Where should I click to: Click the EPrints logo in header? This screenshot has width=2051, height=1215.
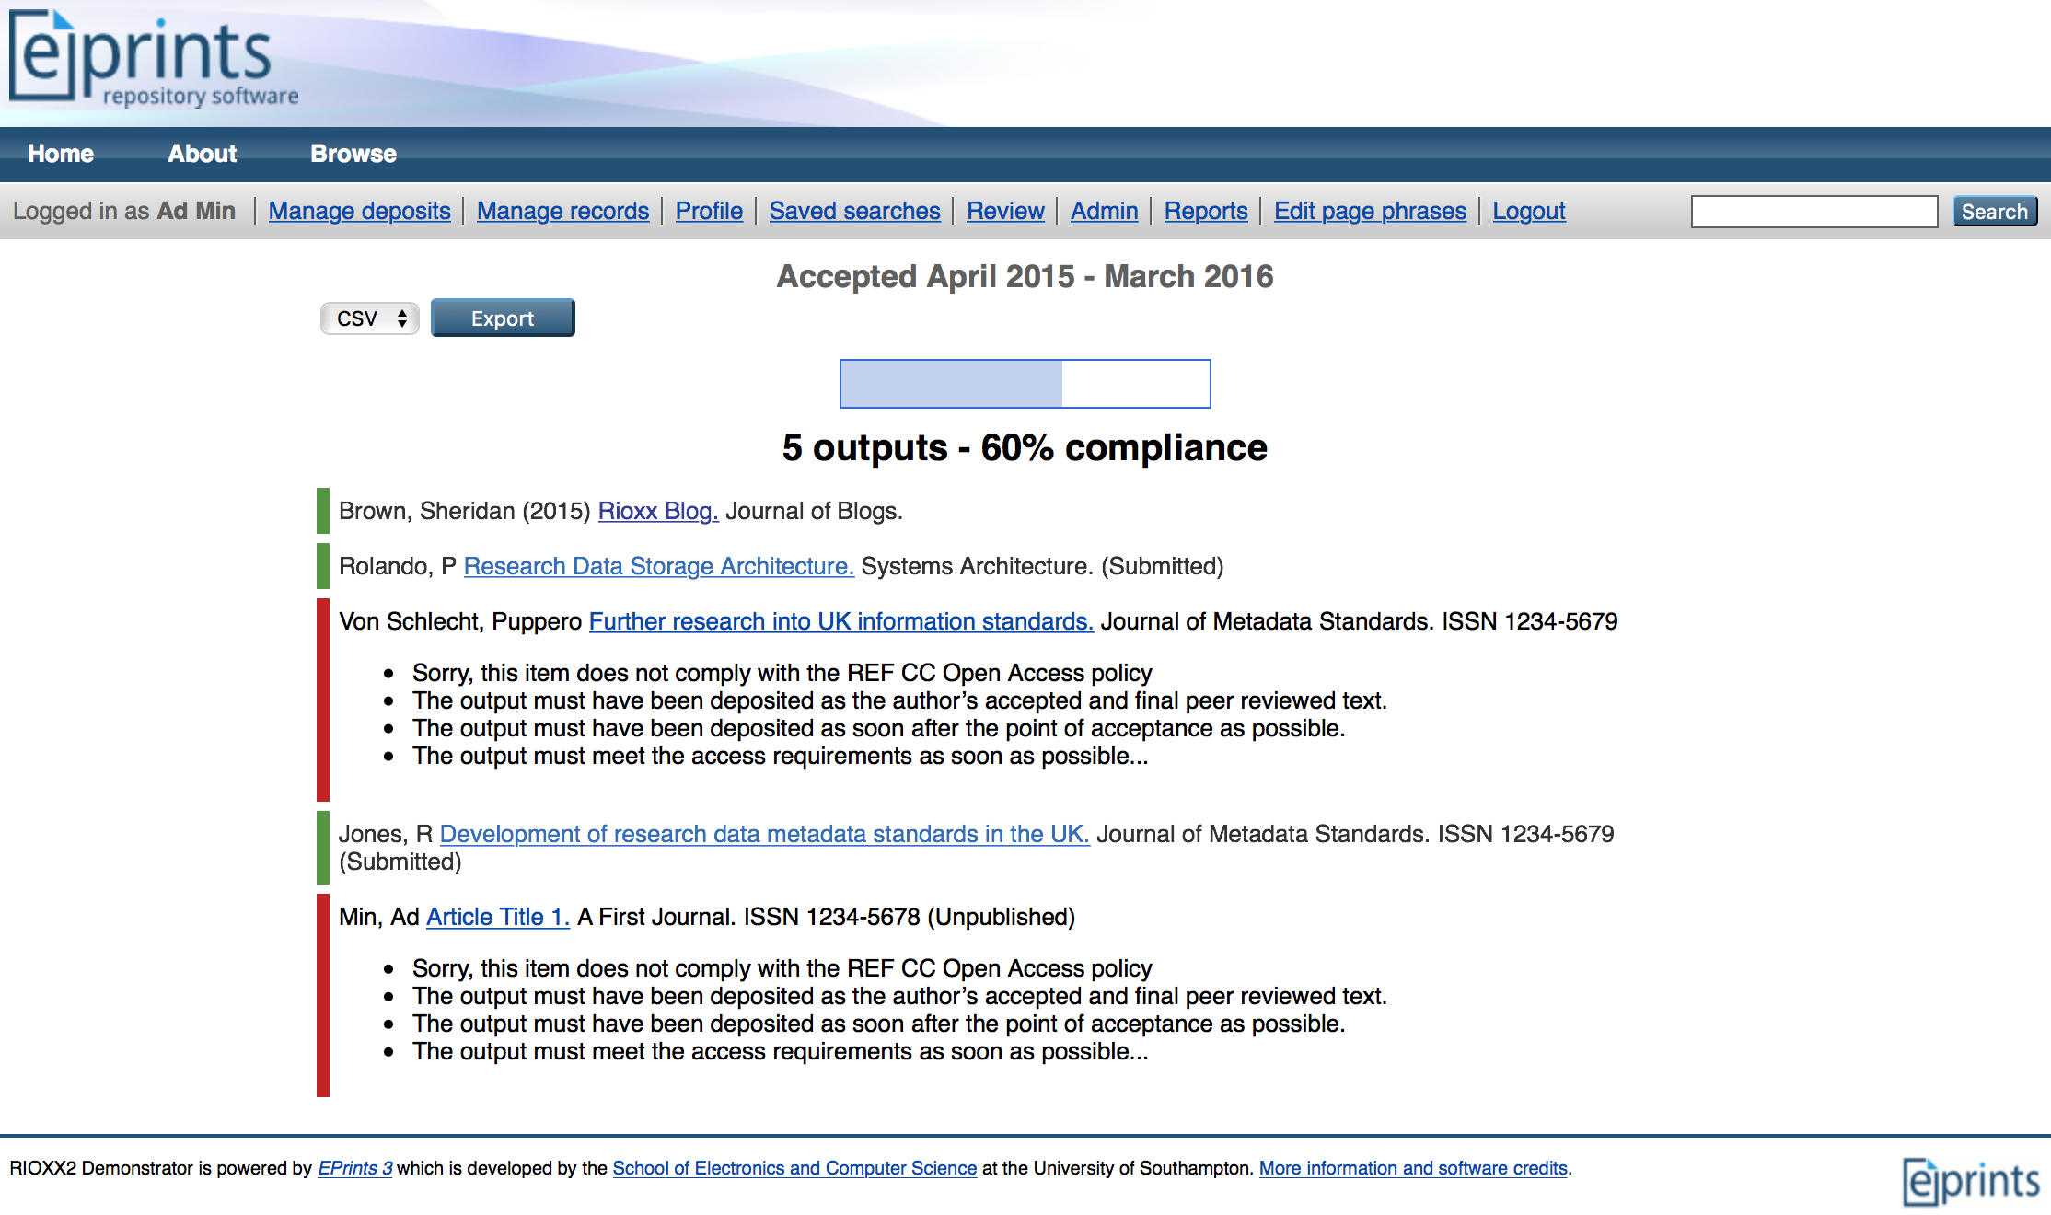[x=152, y=58]
